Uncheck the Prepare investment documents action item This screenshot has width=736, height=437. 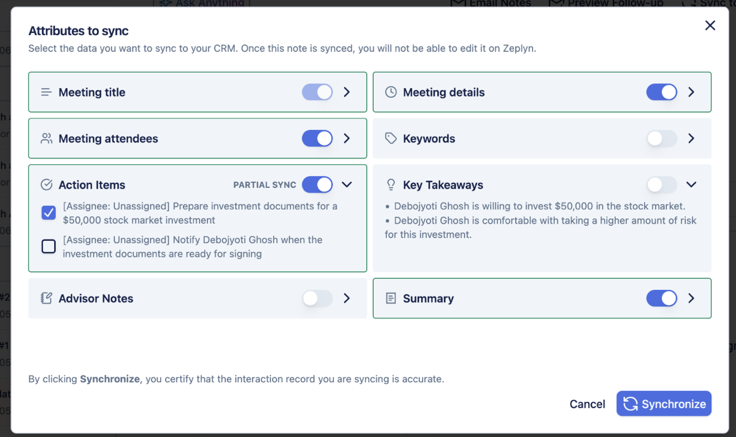(x=49, y=213)
